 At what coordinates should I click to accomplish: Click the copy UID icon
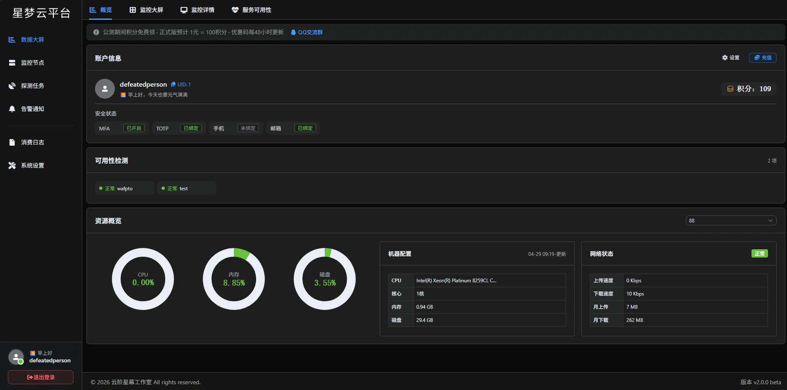(174, 84)
